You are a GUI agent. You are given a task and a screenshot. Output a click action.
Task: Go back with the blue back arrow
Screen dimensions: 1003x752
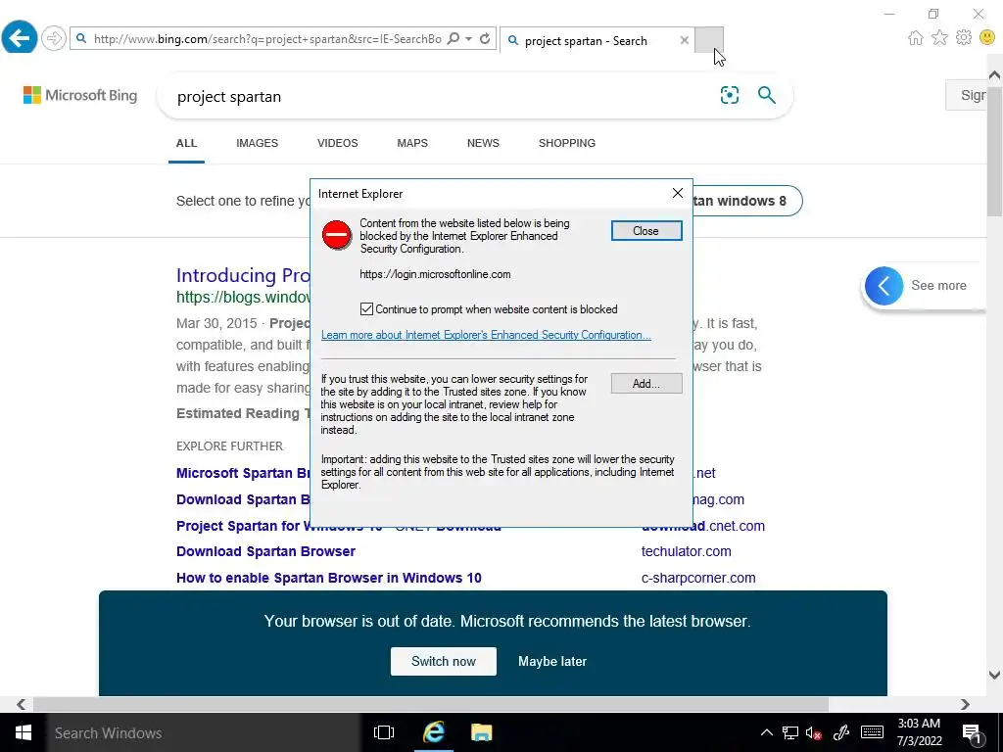click(20, 37)
